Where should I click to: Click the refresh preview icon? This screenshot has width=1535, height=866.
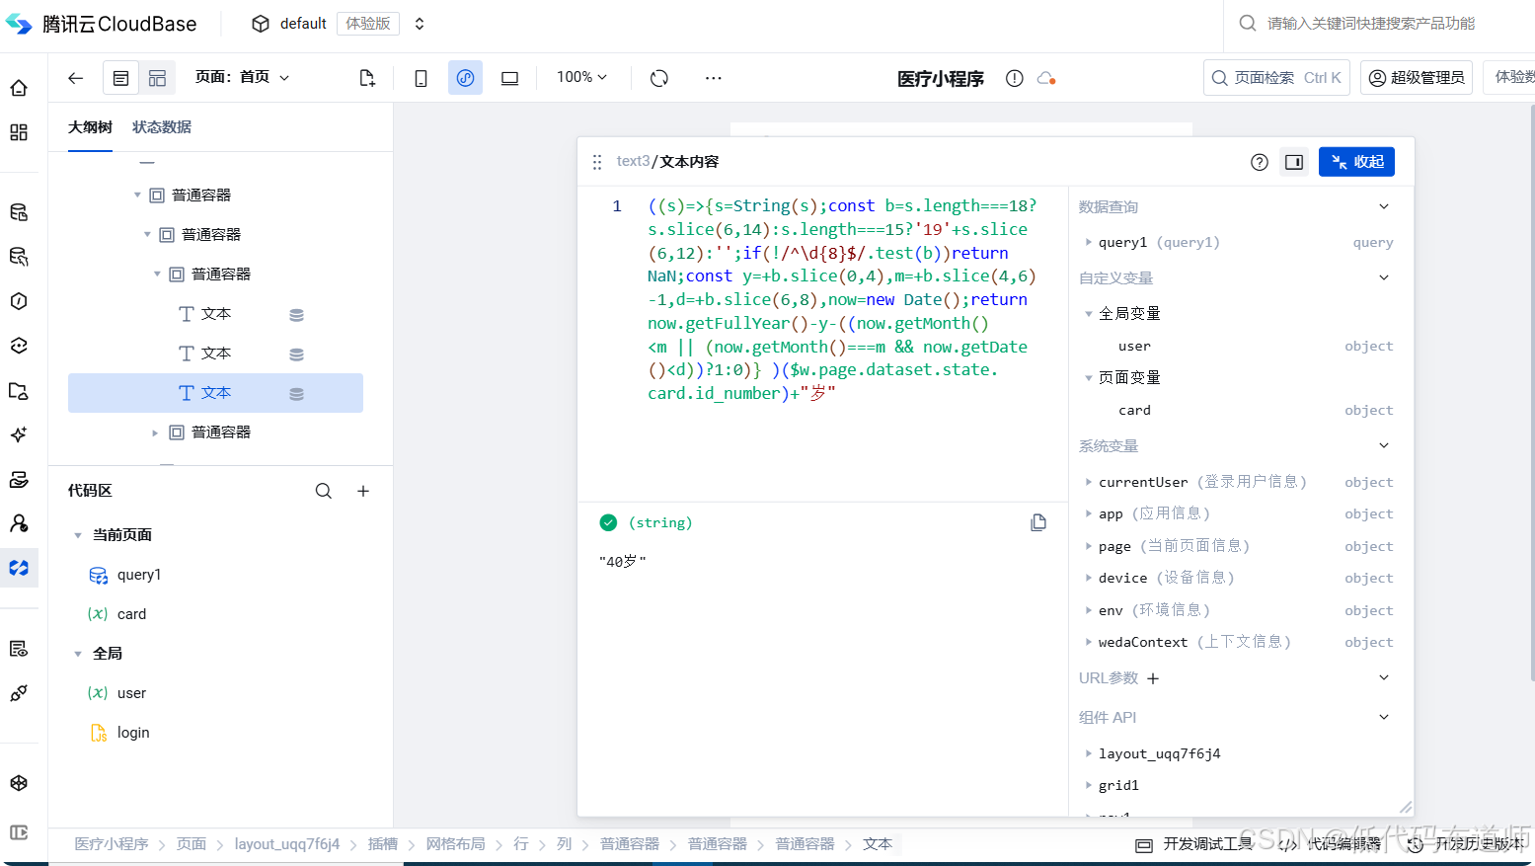point(658,77)
